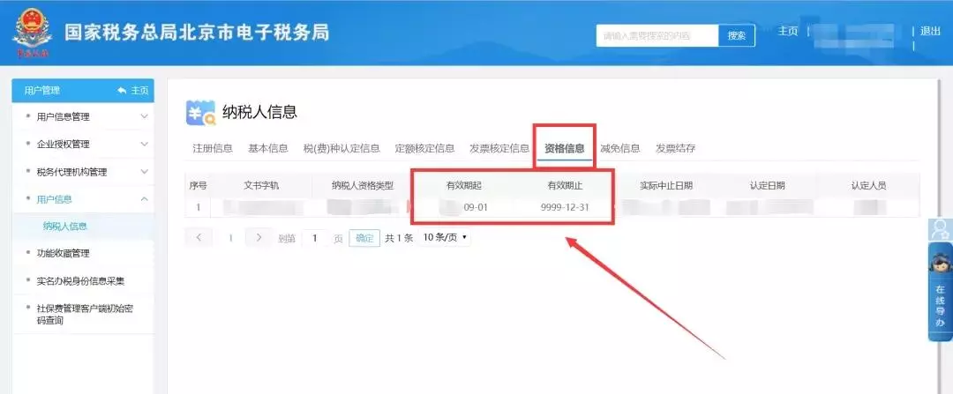Collapse 用户信息 menu chevron
953x394 pixels.
[144, 199]
